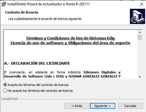Click the Contrato de licencia header title
This screenshot has width=146, height=112.
pyautogui.click(x=22, y=12)
